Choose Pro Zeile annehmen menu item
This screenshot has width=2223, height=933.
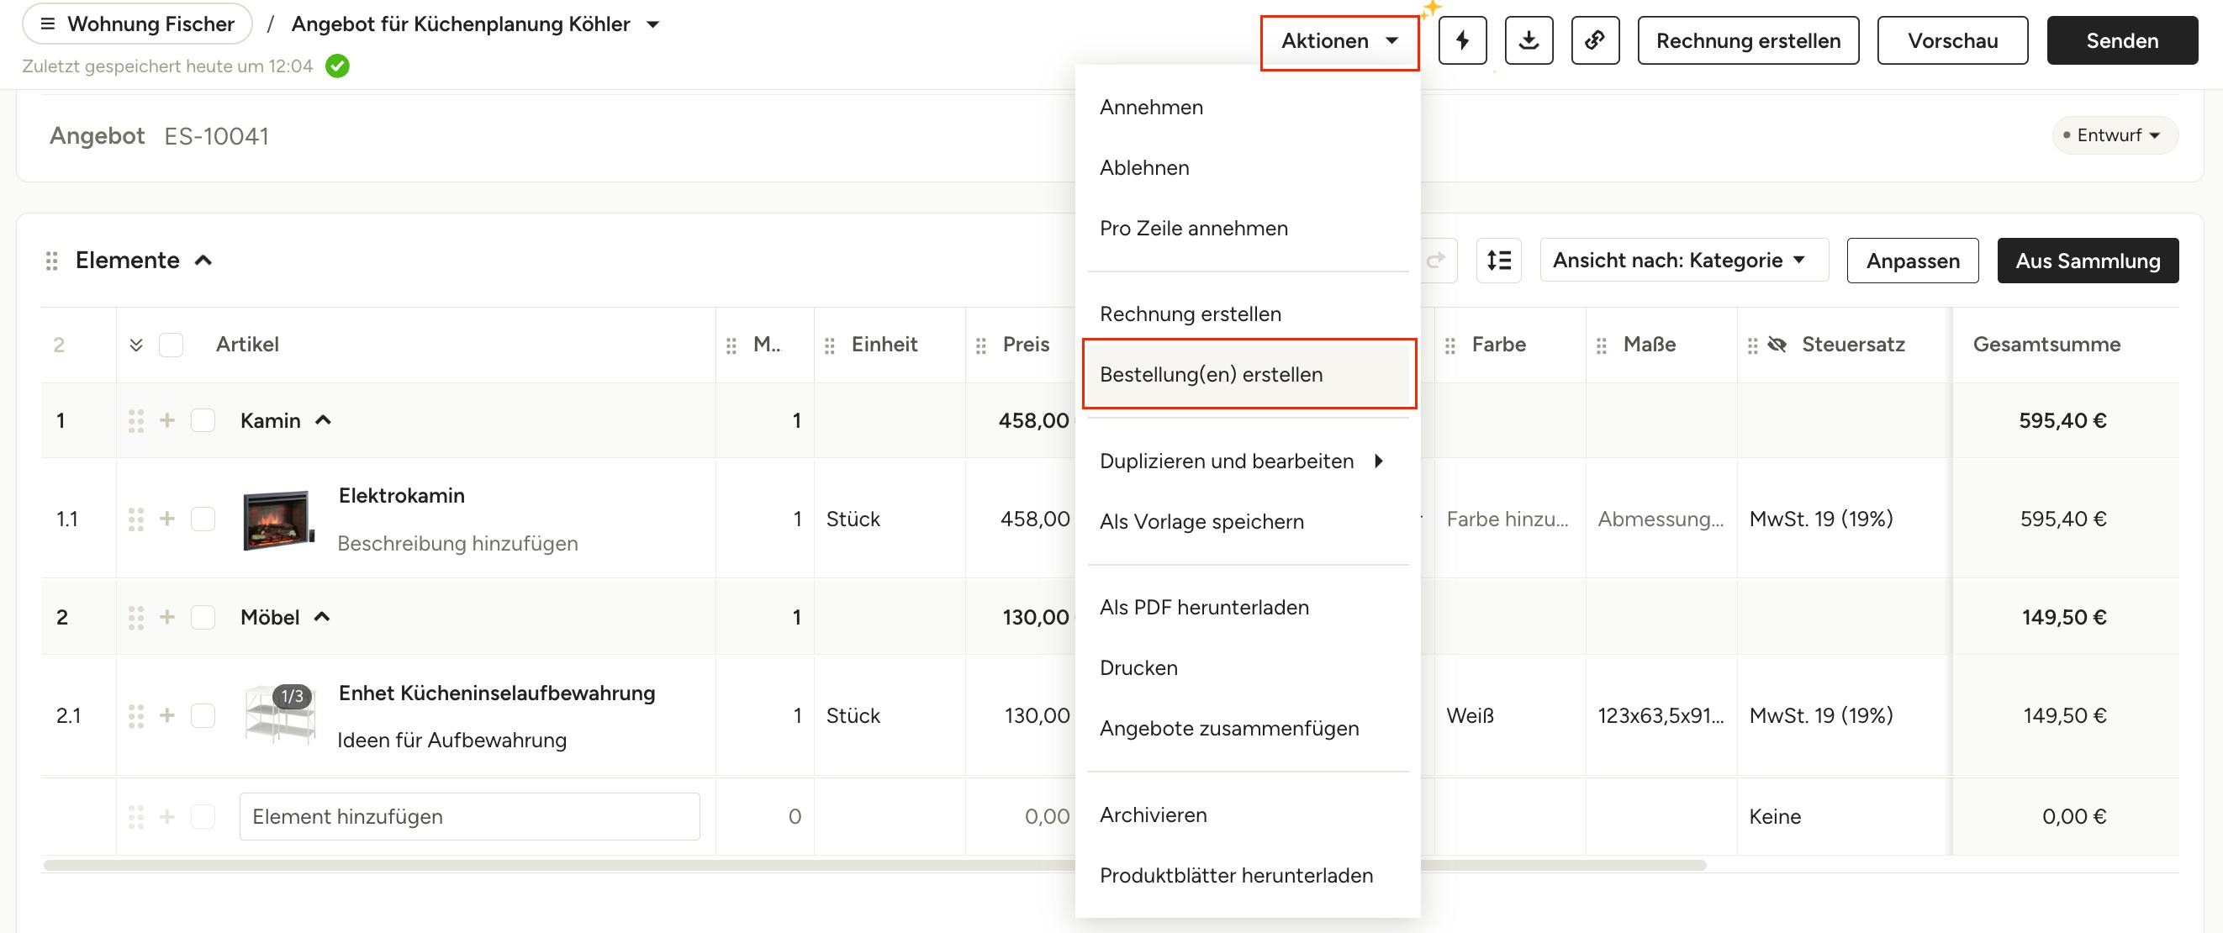(1247, 228)
